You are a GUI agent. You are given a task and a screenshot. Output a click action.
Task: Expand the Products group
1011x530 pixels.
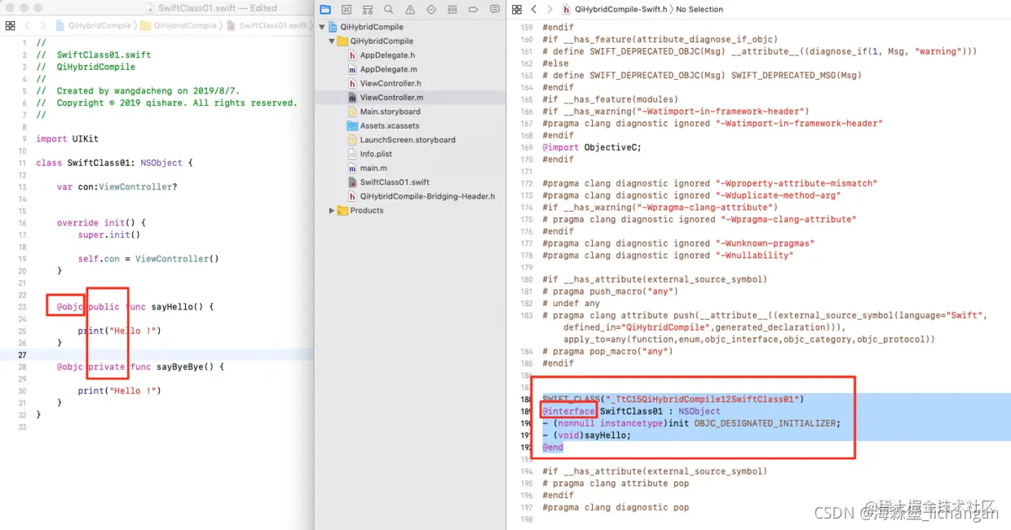tap(332, 210)
